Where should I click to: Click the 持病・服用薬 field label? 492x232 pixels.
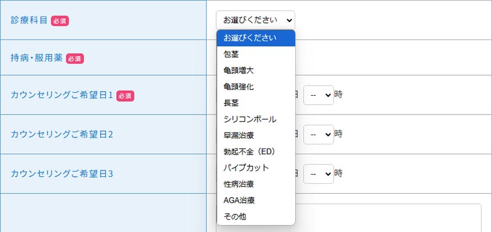point(37,57)
